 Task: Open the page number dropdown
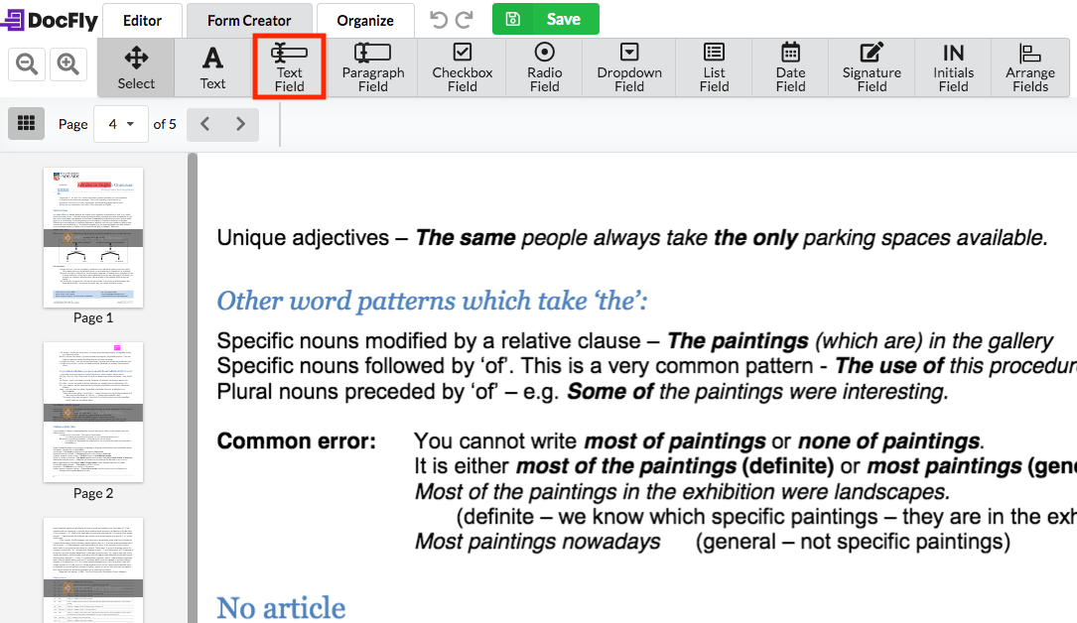120,124
